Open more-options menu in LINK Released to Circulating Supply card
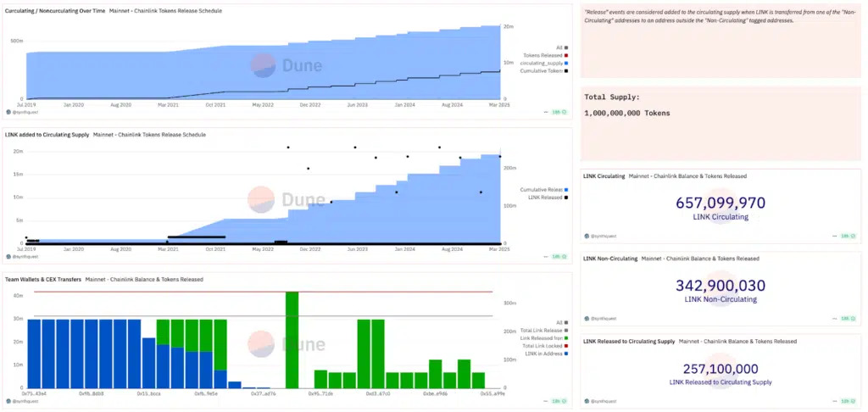 (x=834, y=401)
